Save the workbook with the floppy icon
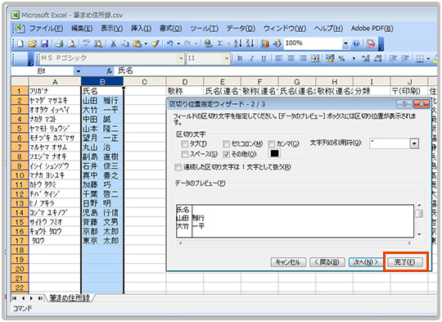The height and width of the screenshot is (322, 442). [45, 43]
